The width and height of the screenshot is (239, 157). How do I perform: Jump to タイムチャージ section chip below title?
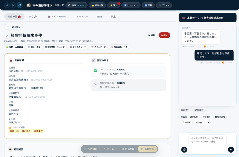[x=78, y=47]
